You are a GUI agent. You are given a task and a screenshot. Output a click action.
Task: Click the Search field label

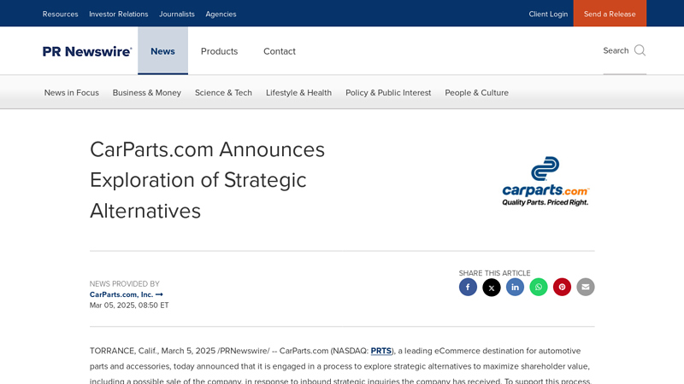click(x=616, y=50)
